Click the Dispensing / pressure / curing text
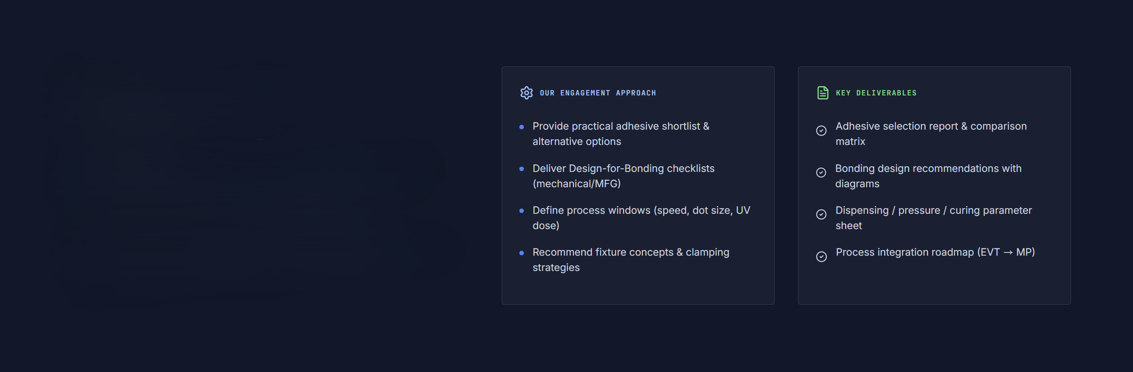1133x372 pixels. (x=933, y=218)
